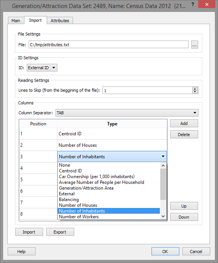Increase Lines to Skip with up arrow
Image resolution: width=218 pixels, height=263 pixels.
coord(195,89)
